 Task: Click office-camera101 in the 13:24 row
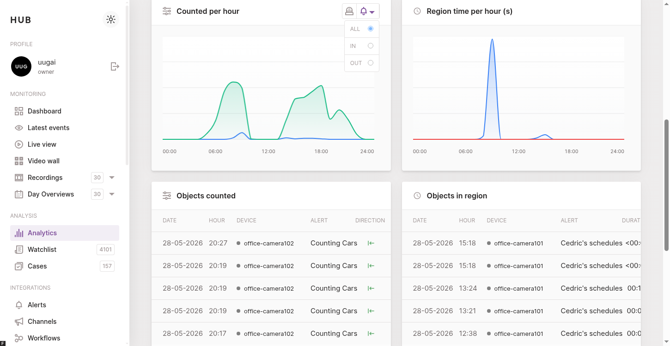click(x=518, y=288)
